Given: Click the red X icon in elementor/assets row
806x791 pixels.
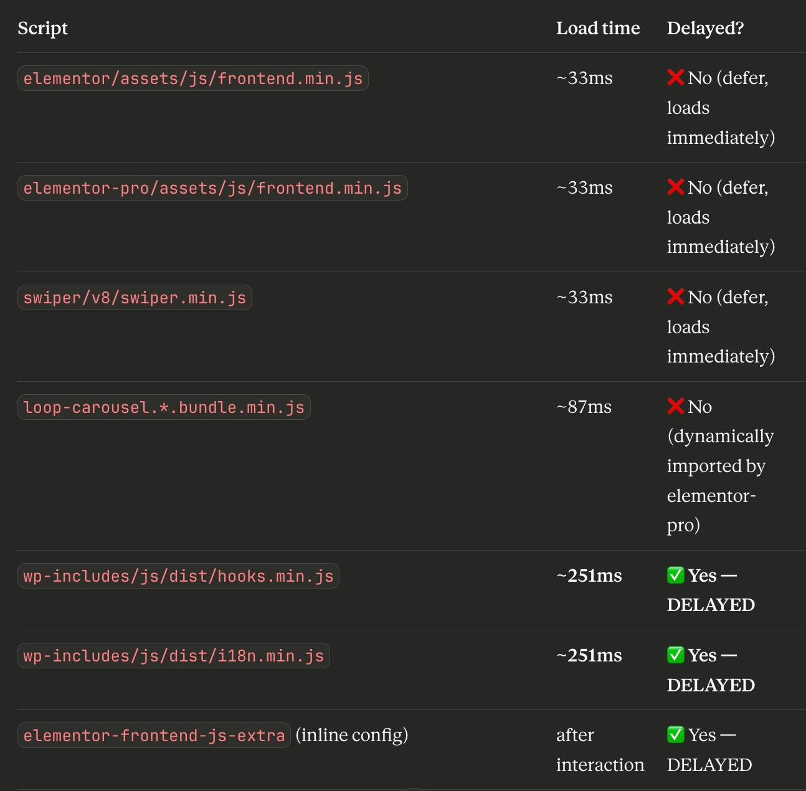Looking at the screenshot, I should point(676,78).
